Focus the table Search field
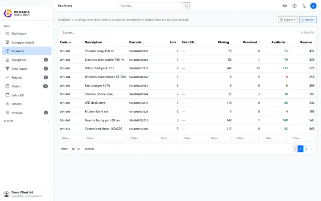 85,33
